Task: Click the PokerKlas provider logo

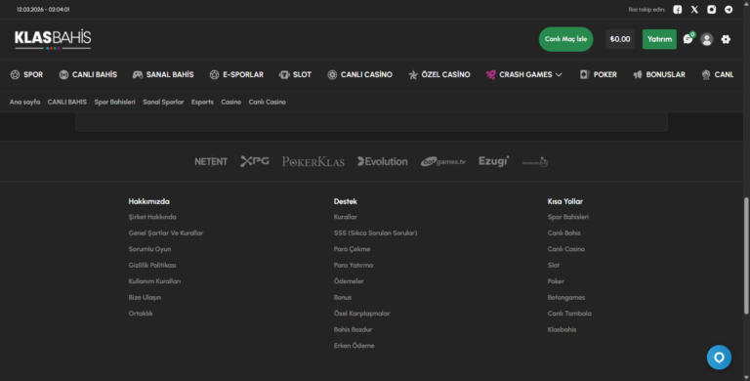Action: click(x=313, y=162)
